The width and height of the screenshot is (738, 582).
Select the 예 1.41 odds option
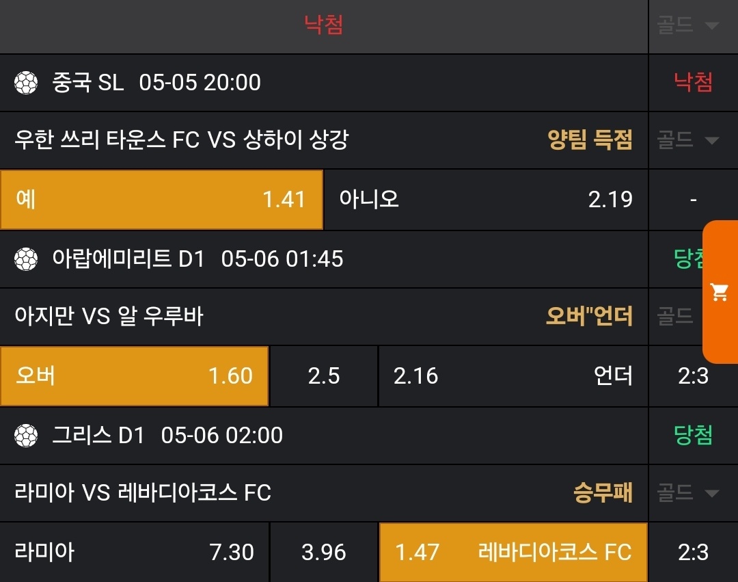click(161, 200)
